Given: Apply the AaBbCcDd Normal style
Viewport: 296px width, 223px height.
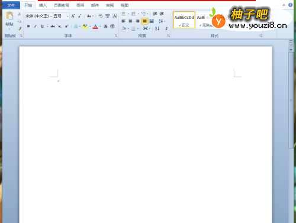Looking at the screenshot, I should coord(184,20).
